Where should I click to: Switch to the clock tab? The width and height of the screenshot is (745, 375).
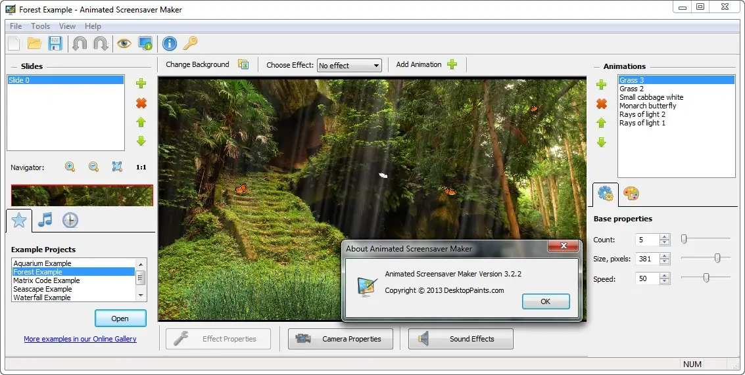tap(70, 220)
